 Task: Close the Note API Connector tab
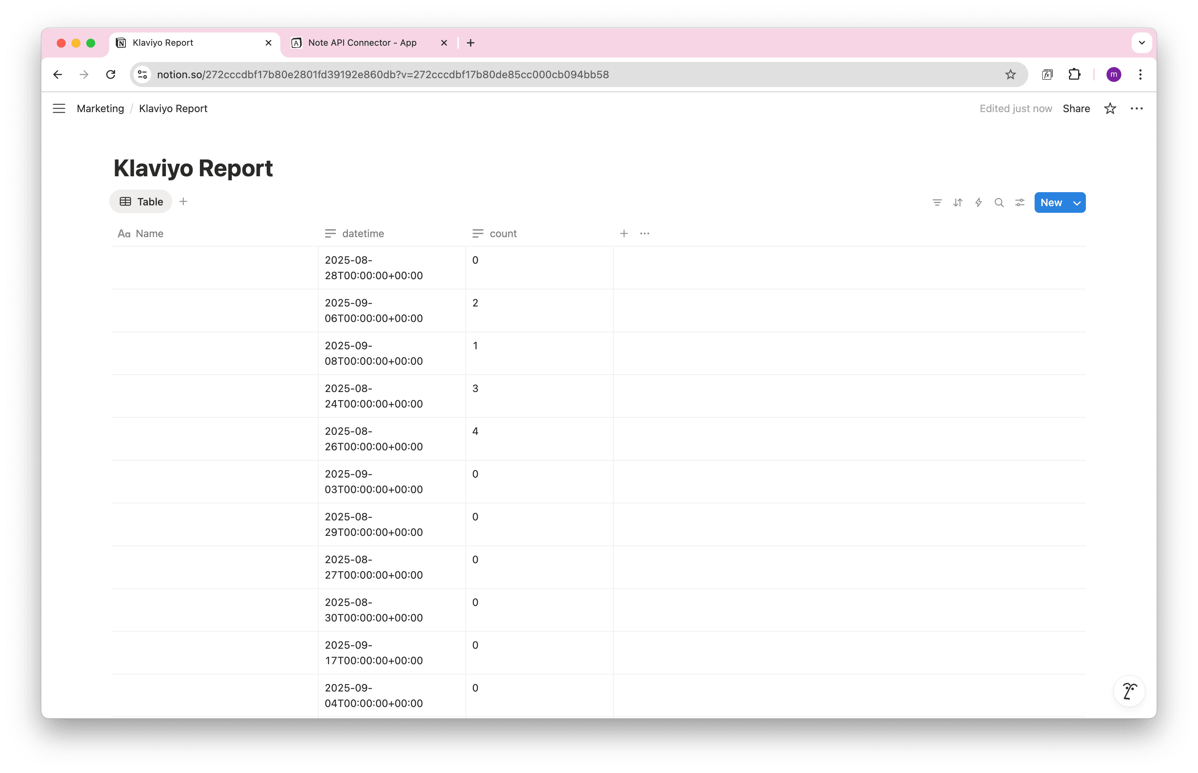tap(444, 43)
